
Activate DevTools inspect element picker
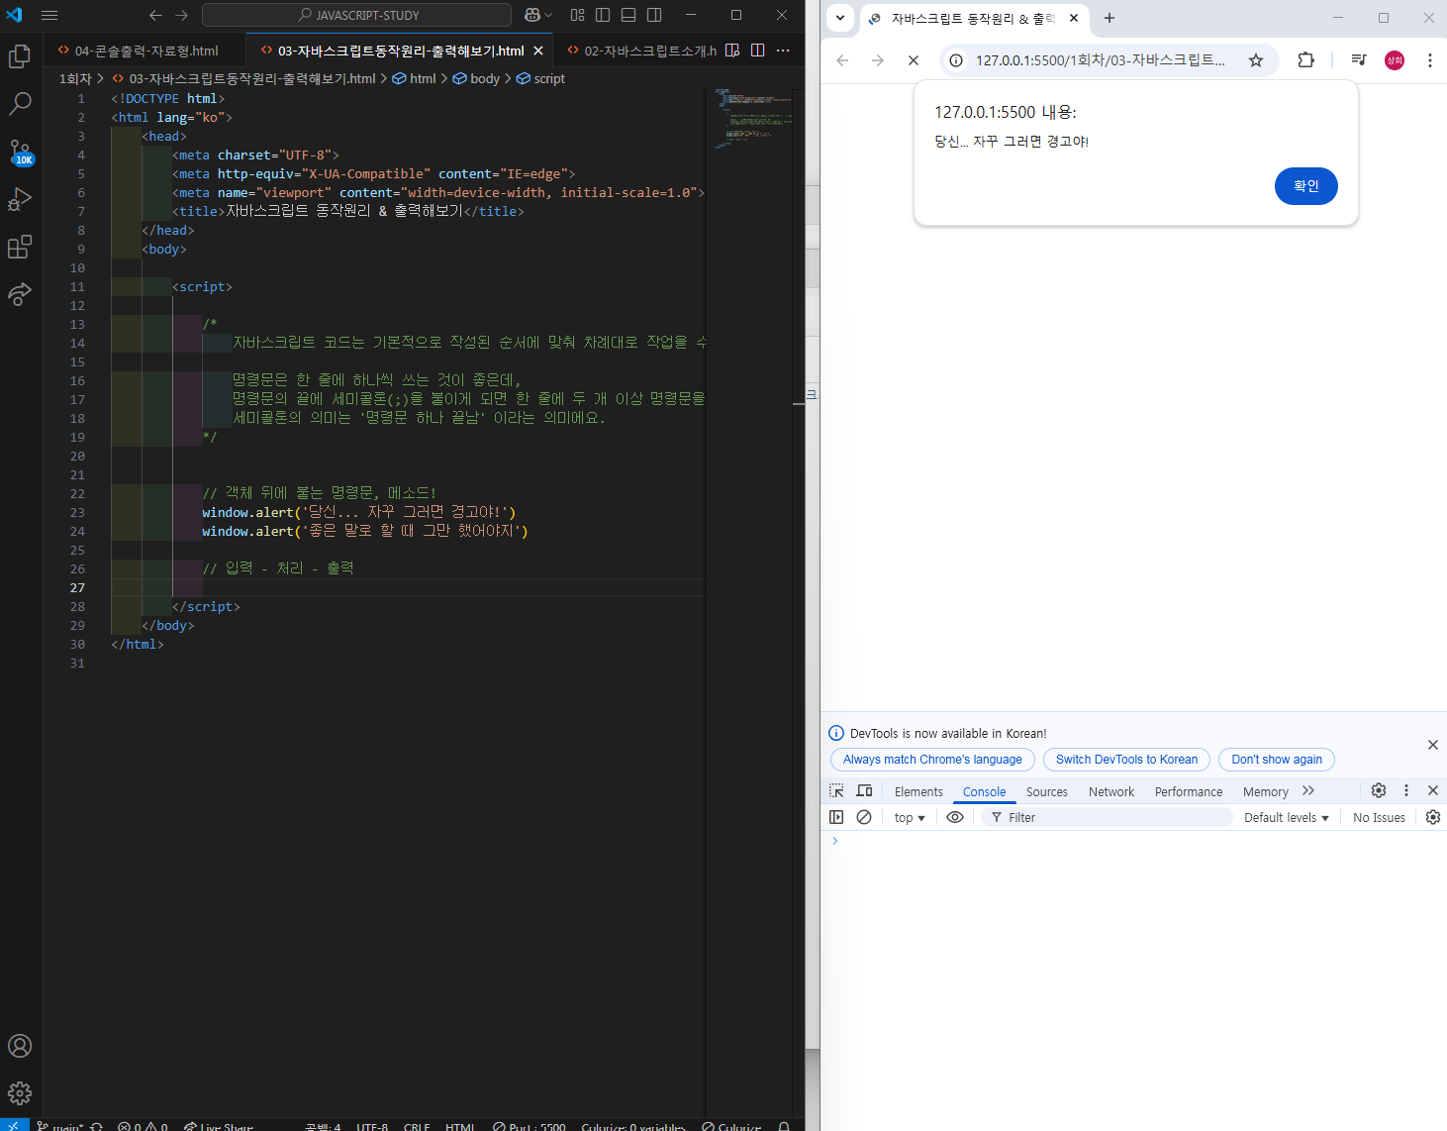pos(836,790)
